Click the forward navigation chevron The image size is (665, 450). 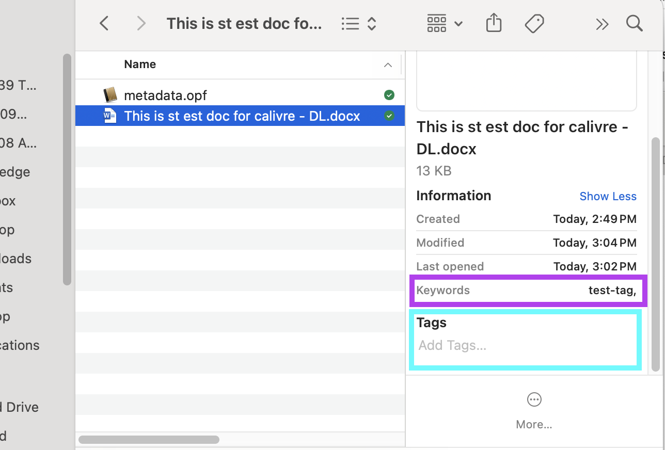pyautogui.click(x=140, y=24)
